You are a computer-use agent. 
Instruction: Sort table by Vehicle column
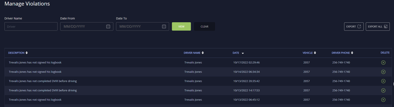coord(309,53)
